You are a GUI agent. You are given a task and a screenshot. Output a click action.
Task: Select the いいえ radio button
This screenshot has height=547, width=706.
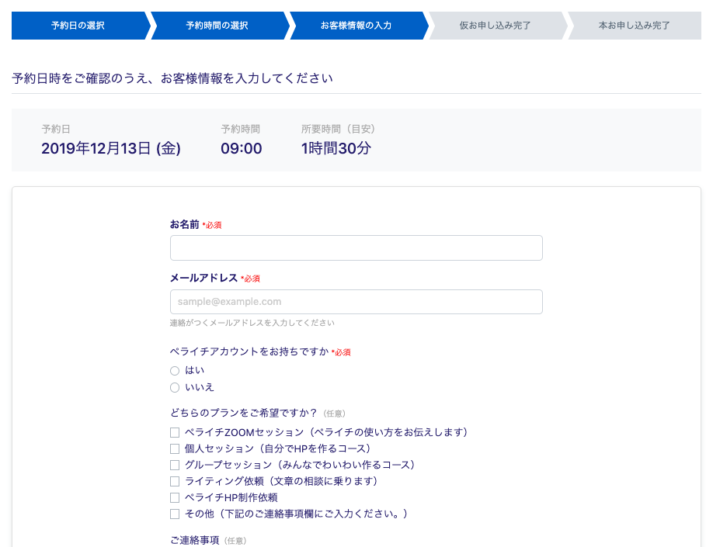point(175,387)
